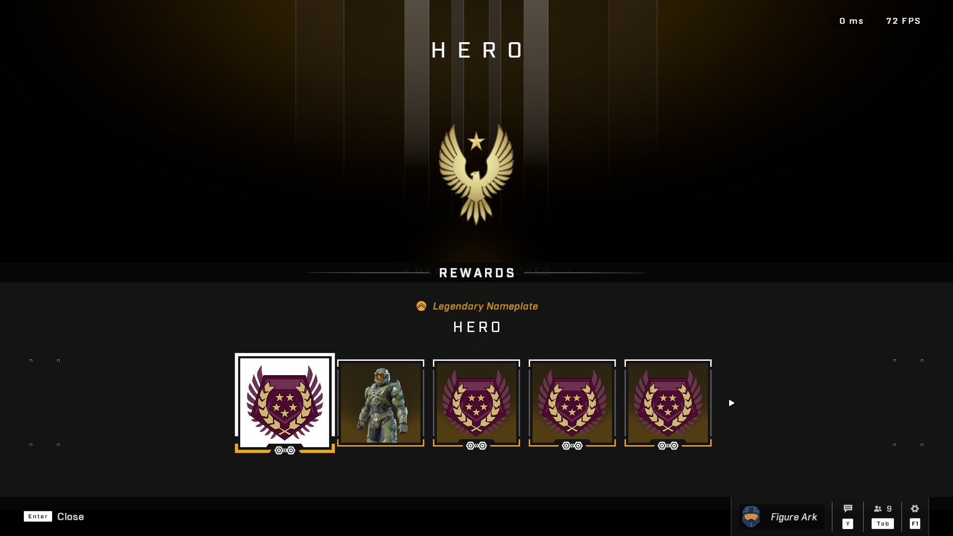
Task: Click the Legendary rarity icon
Action: pos(421,306)
